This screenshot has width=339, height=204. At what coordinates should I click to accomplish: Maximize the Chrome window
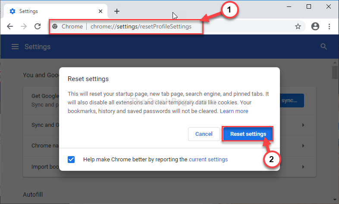click(x=309, y=7)
